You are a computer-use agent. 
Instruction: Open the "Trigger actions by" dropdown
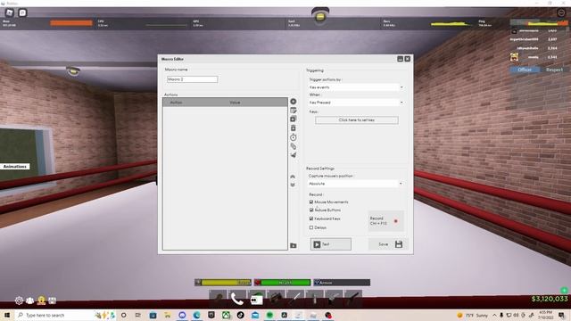pyautogui.click(x=356, y=87)
